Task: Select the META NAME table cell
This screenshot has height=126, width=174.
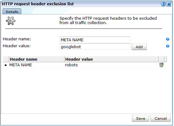Action: [x=21, y=65]
